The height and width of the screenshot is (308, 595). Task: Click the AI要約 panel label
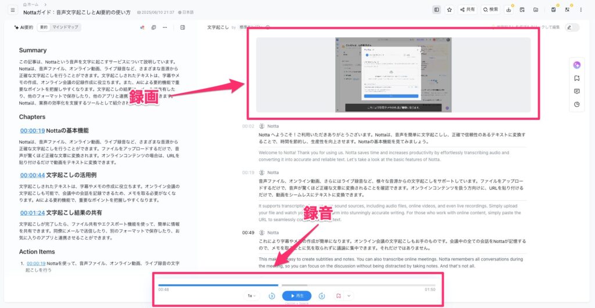(23, 27)
